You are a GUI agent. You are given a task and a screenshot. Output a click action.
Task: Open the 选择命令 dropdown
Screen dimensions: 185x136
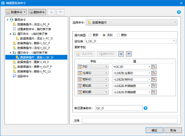[x=132, y=23]
